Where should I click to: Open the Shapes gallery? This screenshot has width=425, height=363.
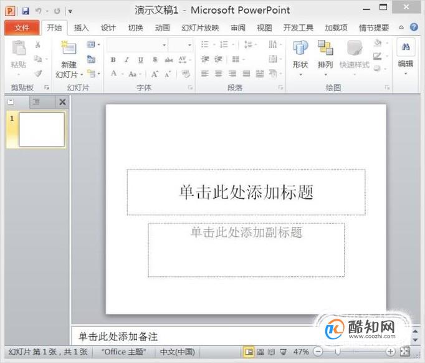point(300,57)
